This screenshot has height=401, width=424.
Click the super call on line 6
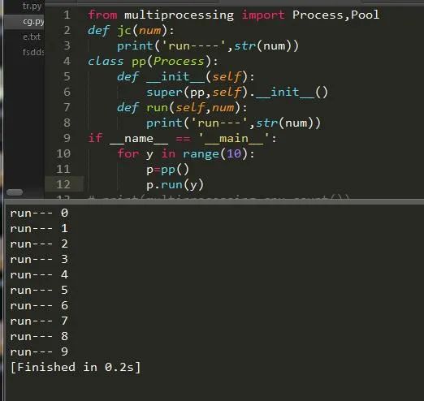tap(165, 93)
